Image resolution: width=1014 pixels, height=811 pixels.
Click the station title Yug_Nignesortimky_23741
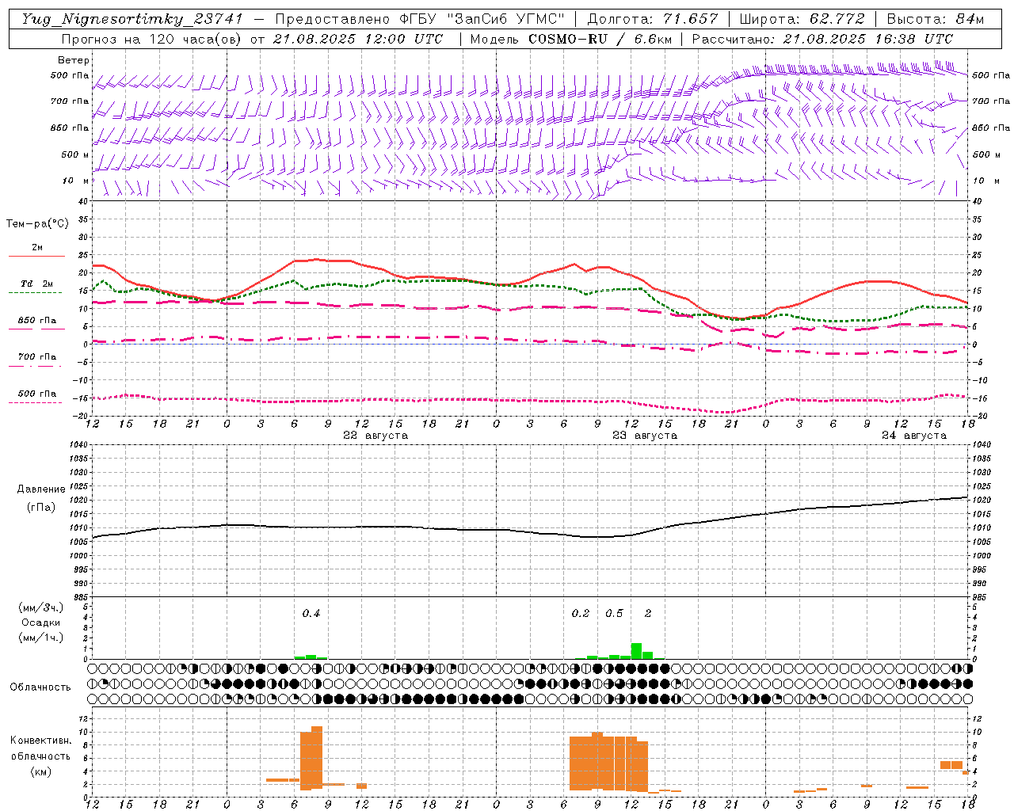tap(132, 19)
